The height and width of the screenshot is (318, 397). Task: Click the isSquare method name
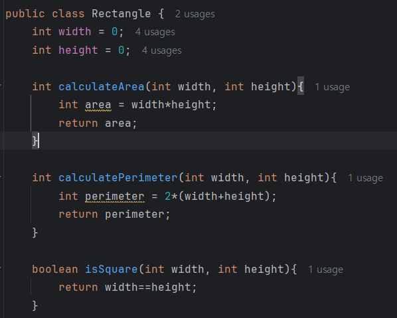[112, 270]
